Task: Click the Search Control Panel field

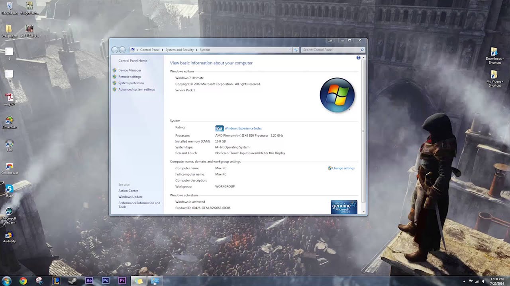Action: (x=330, y=50)
